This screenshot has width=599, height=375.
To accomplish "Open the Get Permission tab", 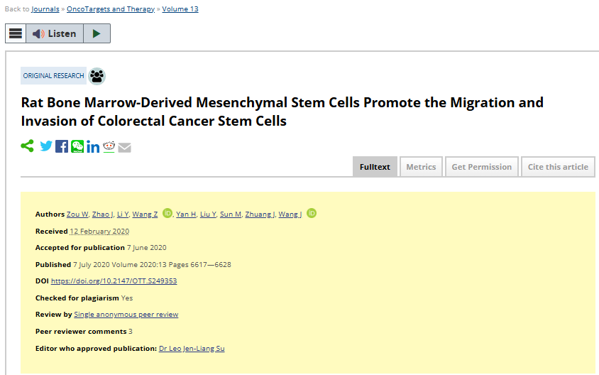I will point(482,167).
